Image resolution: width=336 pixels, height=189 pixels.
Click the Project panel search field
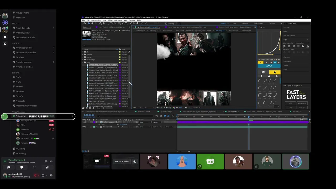click(106, 46)
